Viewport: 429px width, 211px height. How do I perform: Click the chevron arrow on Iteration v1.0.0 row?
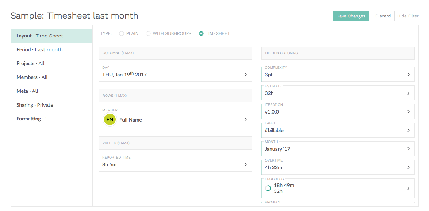click(x=408, y=112)
